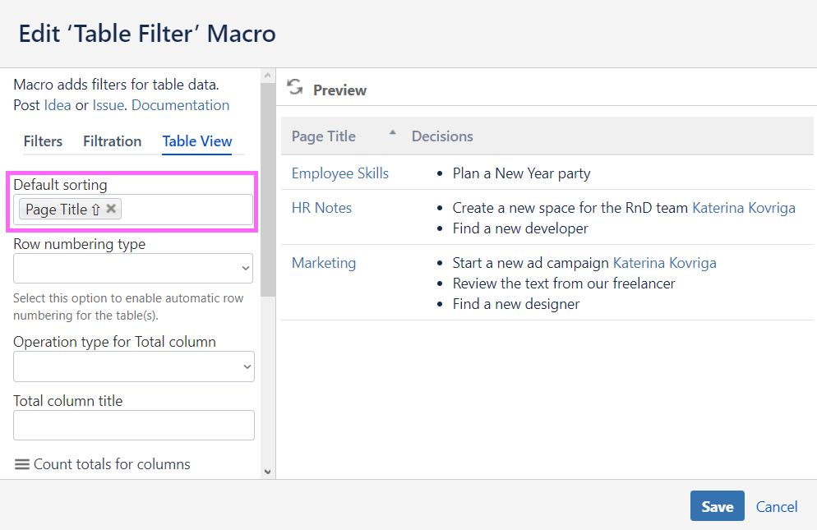
Task: Toggle the Page Title sort direction arrow
Action: tap(95, 210)
